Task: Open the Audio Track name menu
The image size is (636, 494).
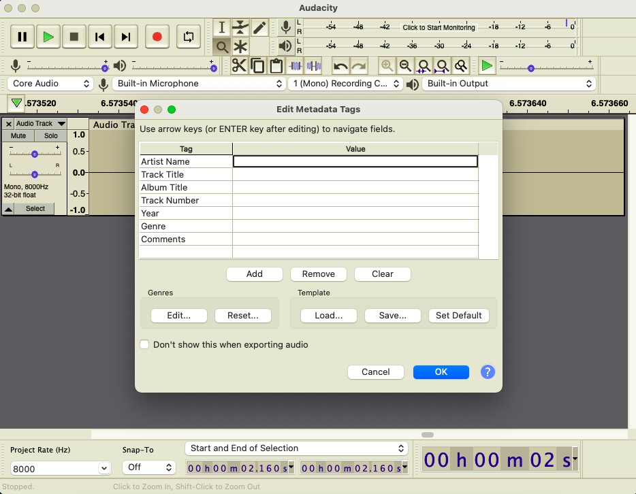Action: coord(39,124)
